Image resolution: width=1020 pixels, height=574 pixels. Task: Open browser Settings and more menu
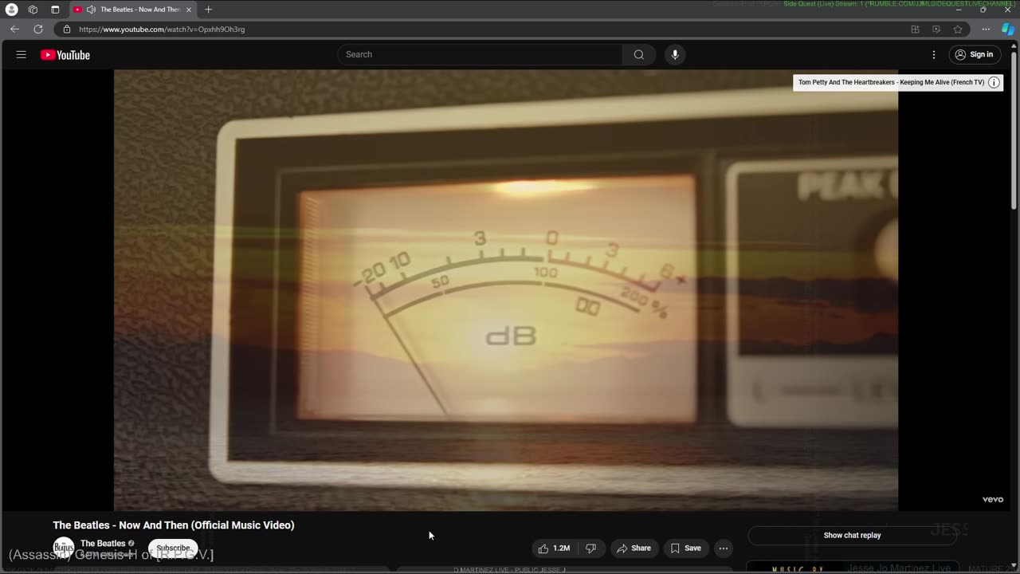[986, 29]
